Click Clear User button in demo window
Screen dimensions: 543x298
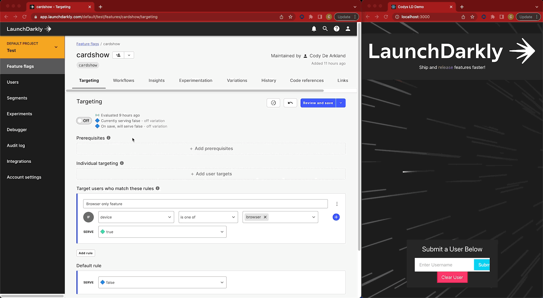[452, 277]
